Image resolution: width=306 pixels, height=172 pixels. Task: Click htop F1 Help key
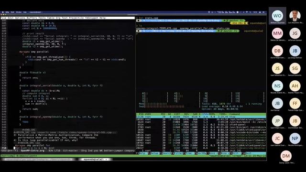(x=142, y=153)
